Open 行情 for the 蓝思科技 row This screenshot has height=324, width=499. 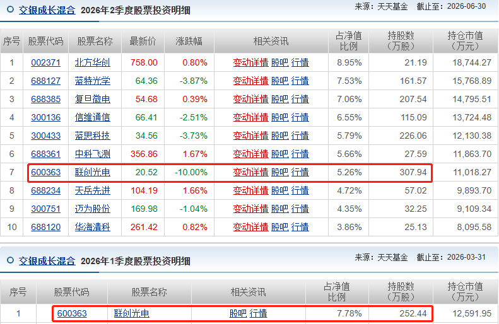[x=300, y=136]
